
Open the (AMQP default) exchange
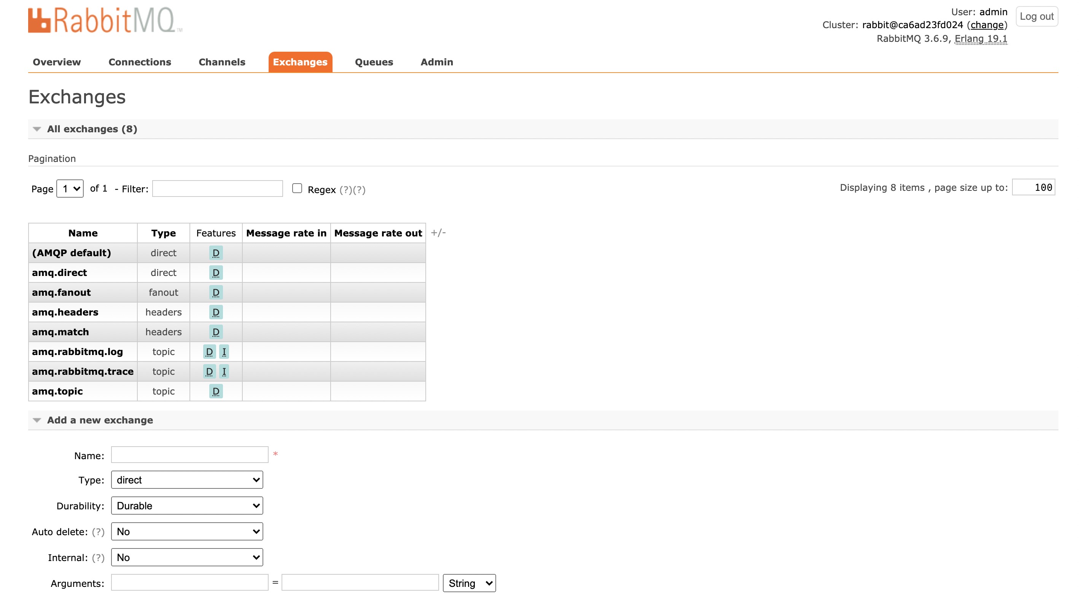click(x=71, y=253)
